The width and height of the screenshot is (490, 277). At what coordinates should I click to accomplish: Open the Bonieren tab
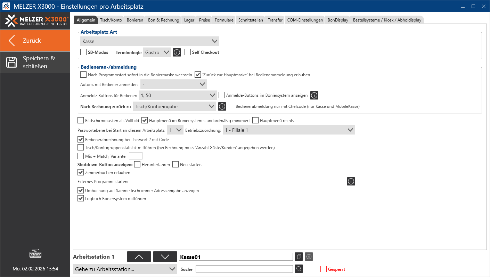[135, 20]
